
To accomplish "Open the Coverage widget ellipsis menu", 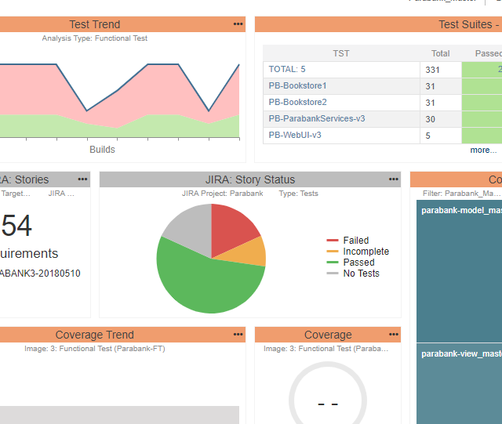I will point(394,335).
